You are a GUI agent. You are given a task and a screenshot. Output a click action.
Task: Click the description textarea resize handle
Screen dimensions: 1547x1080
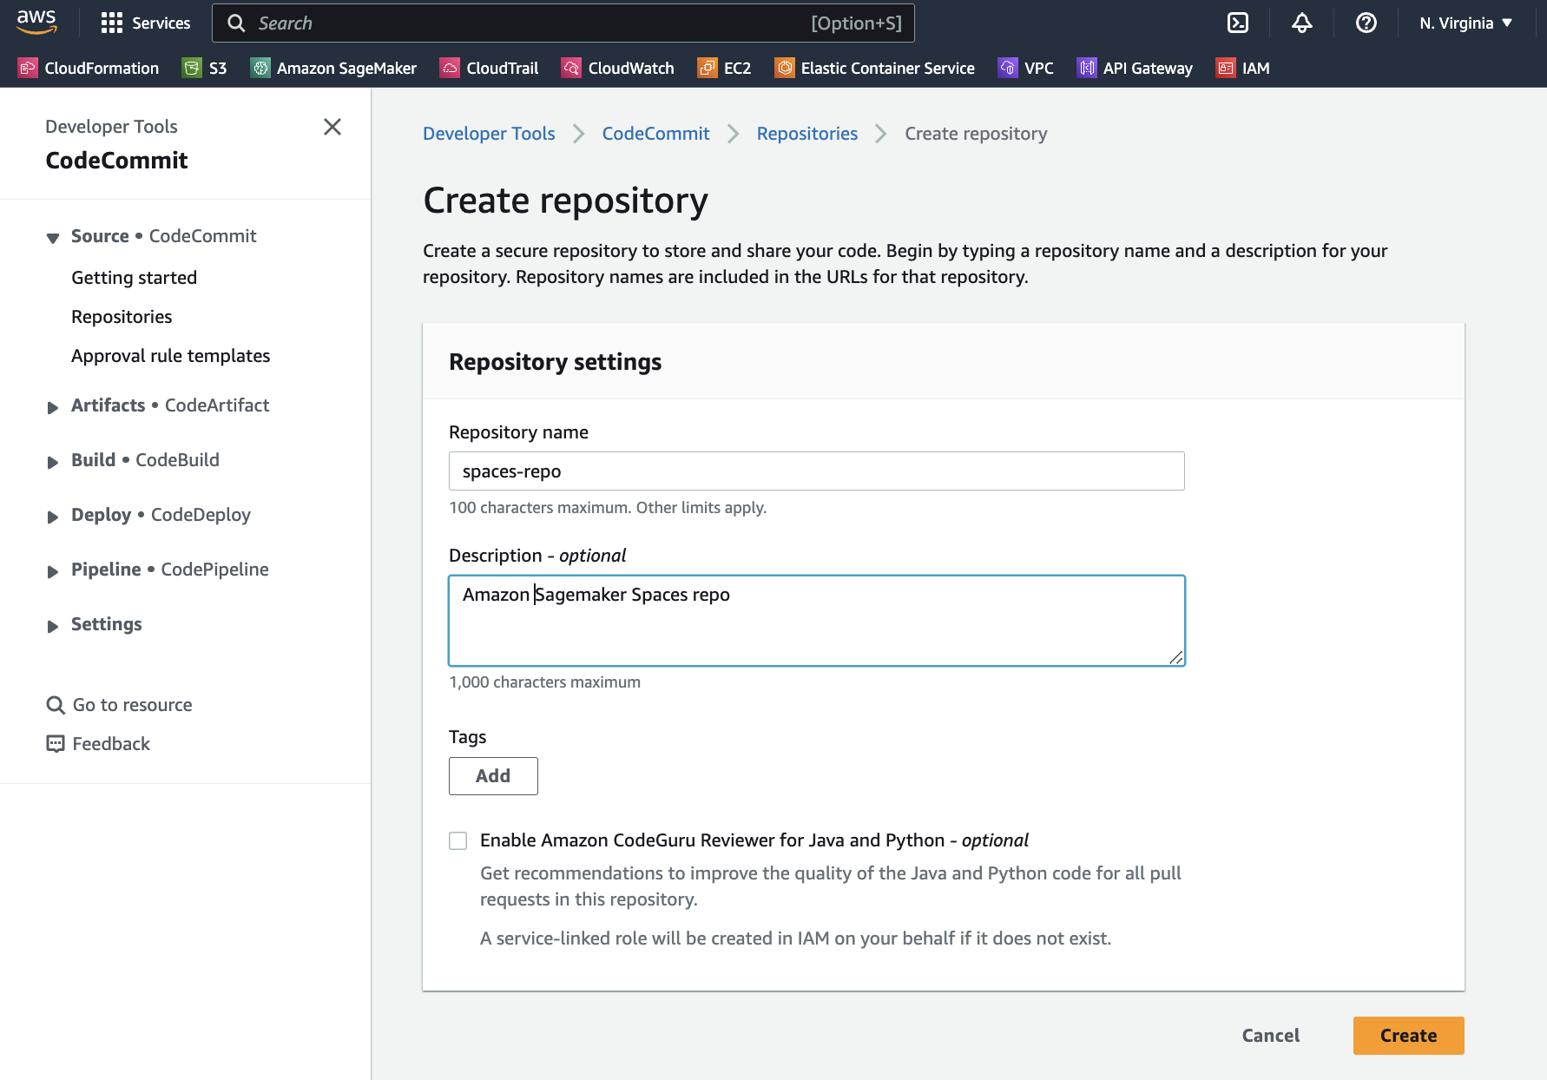point(1176,657)
